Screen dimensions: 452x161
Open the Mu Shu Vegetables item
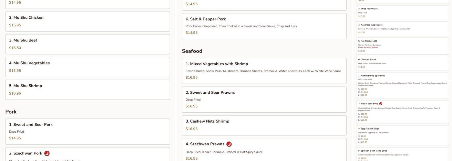tap(87, 67)
